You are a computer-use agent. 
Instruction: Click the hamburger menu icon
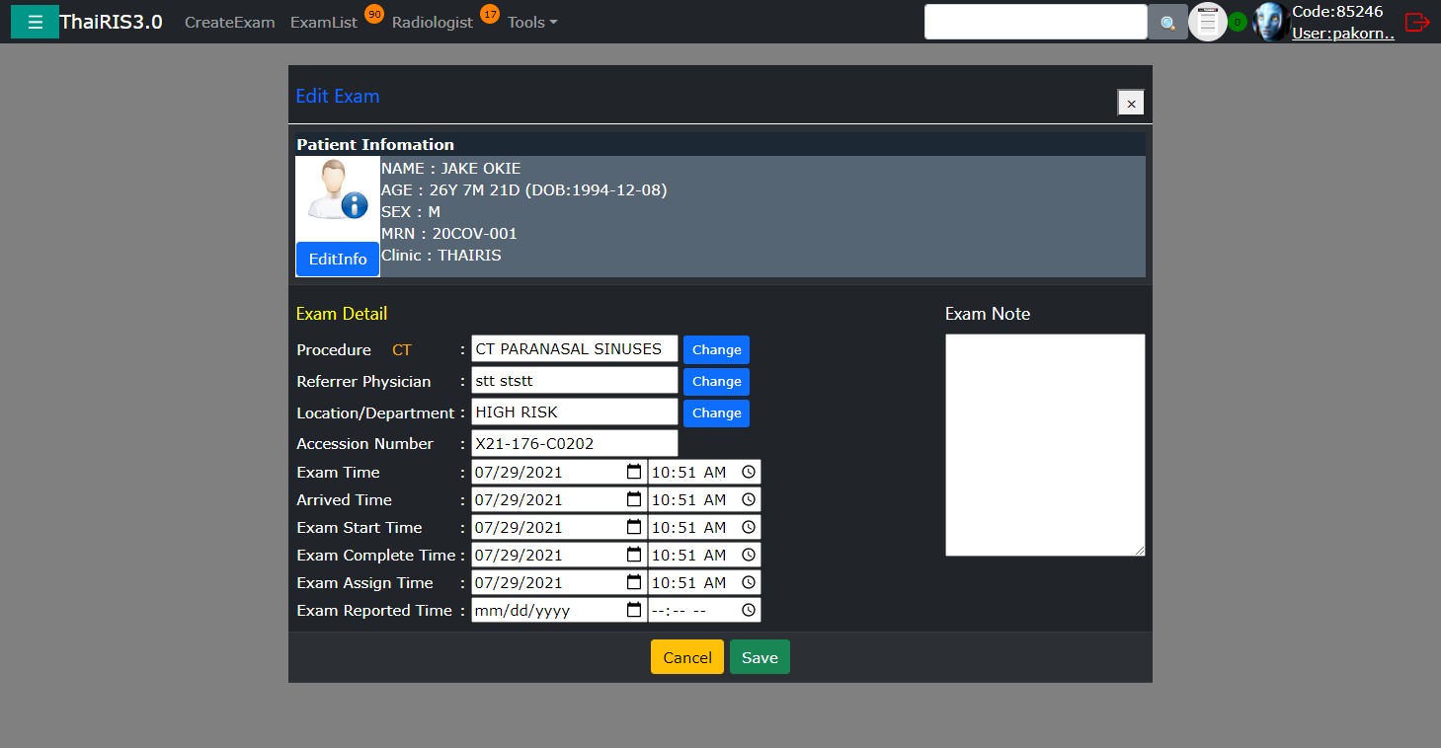[35, 22]
